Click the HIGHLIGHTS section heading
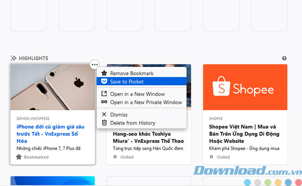 tap(33, 58)
